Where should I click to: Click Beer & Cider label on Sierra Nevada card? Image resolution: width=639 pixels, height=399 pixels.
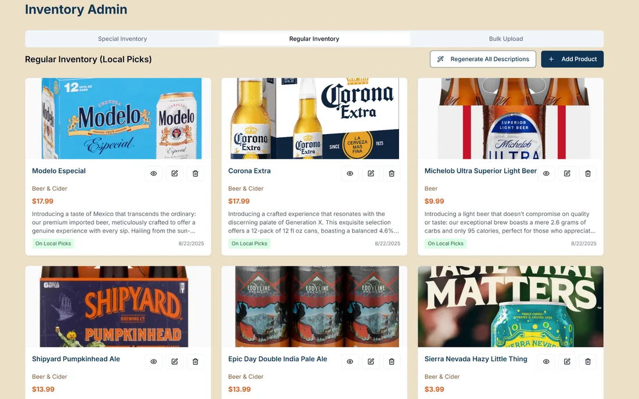[x=441, y=377]
